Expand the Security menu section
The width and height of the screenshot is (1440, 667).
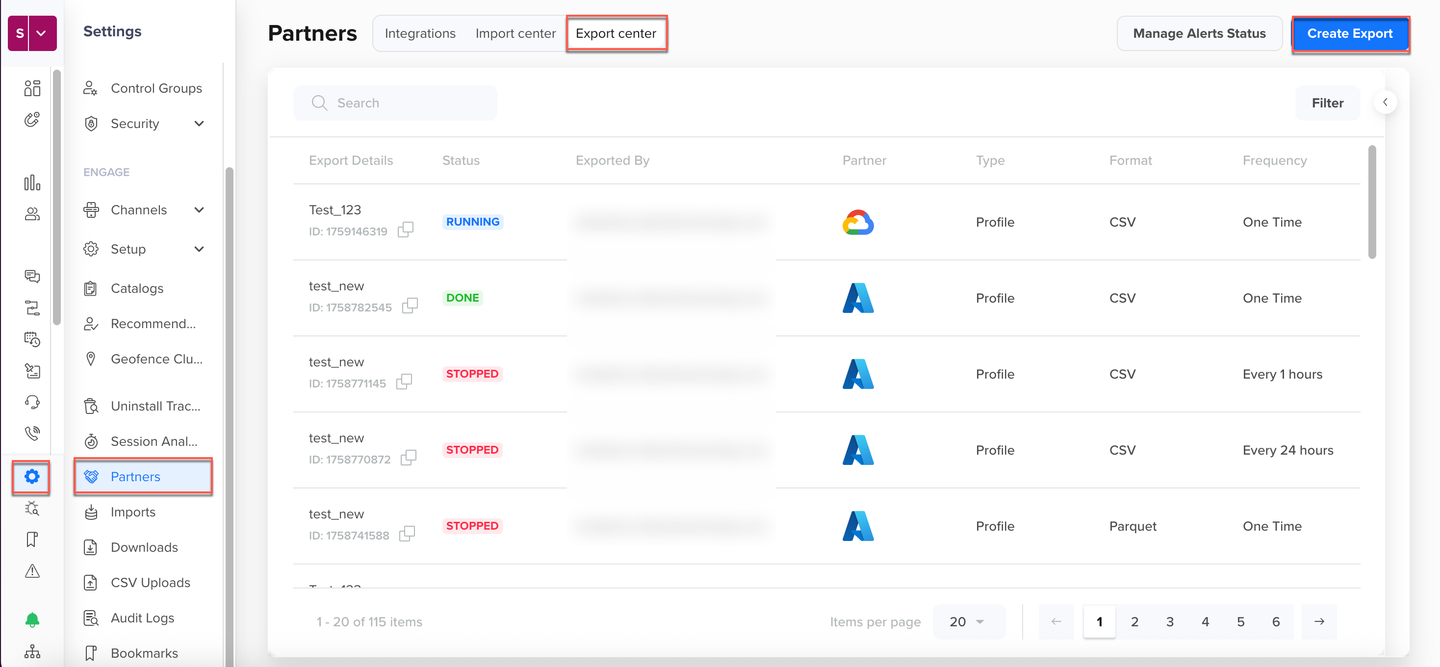(199, 124)
